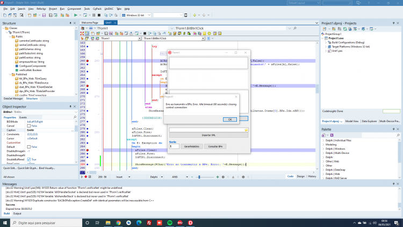Switch to the Welcome Page tab
Screen dimensions: 403x227
(x=90, y=23)
